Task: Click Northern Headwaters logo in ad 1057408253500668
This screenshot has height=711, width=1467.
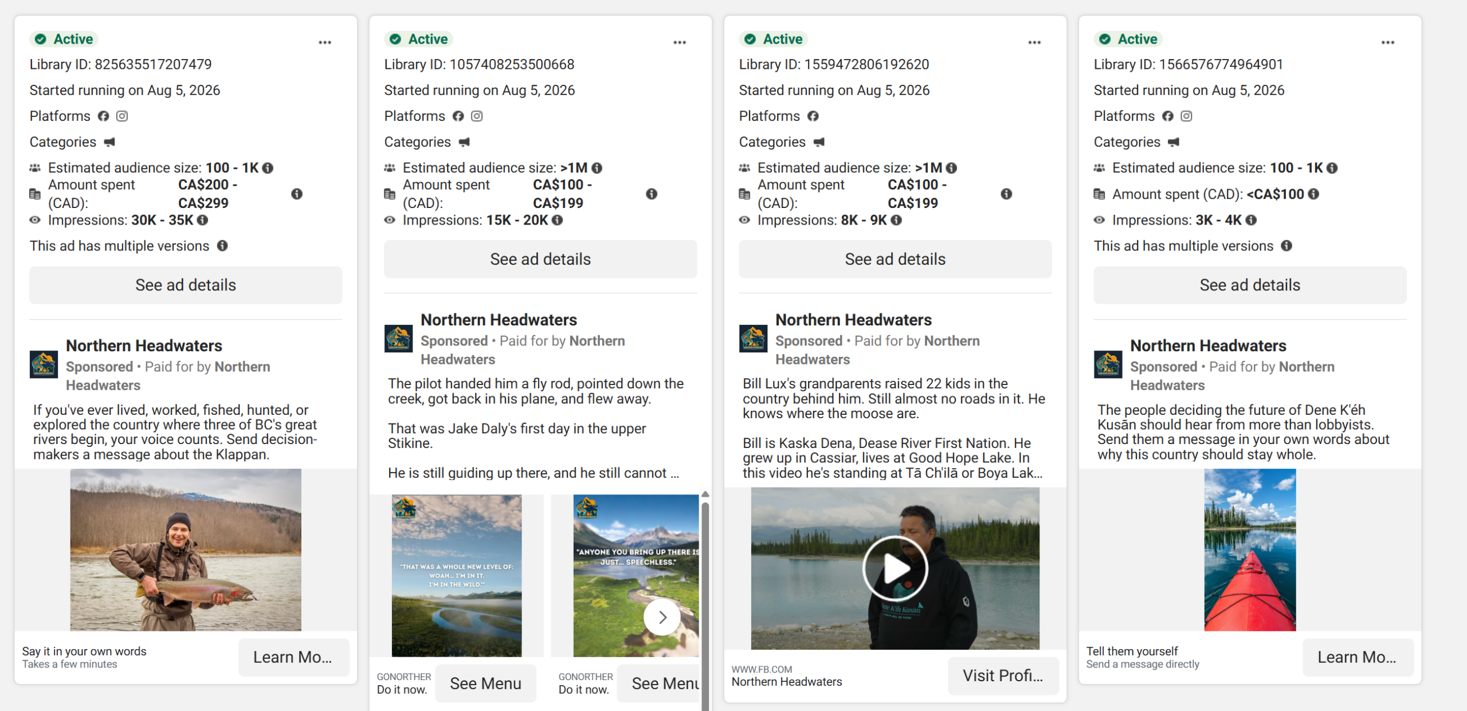Action: tap(398, 339)
